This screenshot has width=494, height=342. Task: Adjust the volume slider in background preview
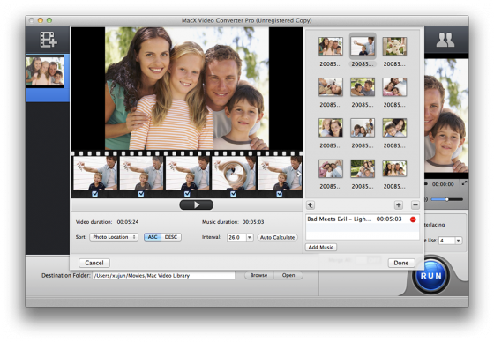[x=446, y=199]
